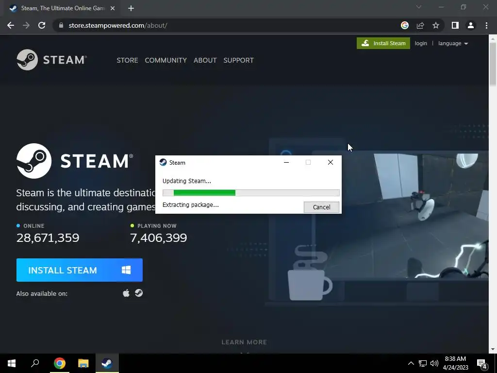The height and width of the screenshot is (373, 497).
Task: Open the SUPPORT menu
Action: (x=238, y=60)
